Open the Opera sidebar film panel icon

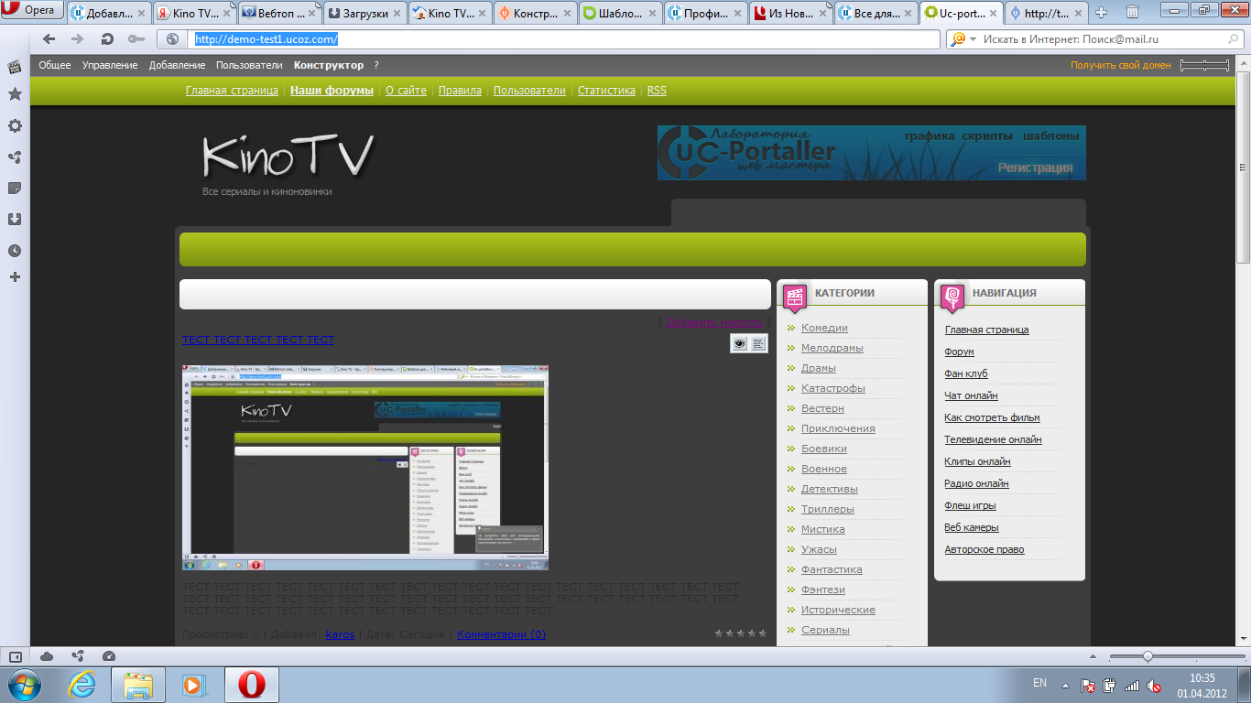pos(15,67)
